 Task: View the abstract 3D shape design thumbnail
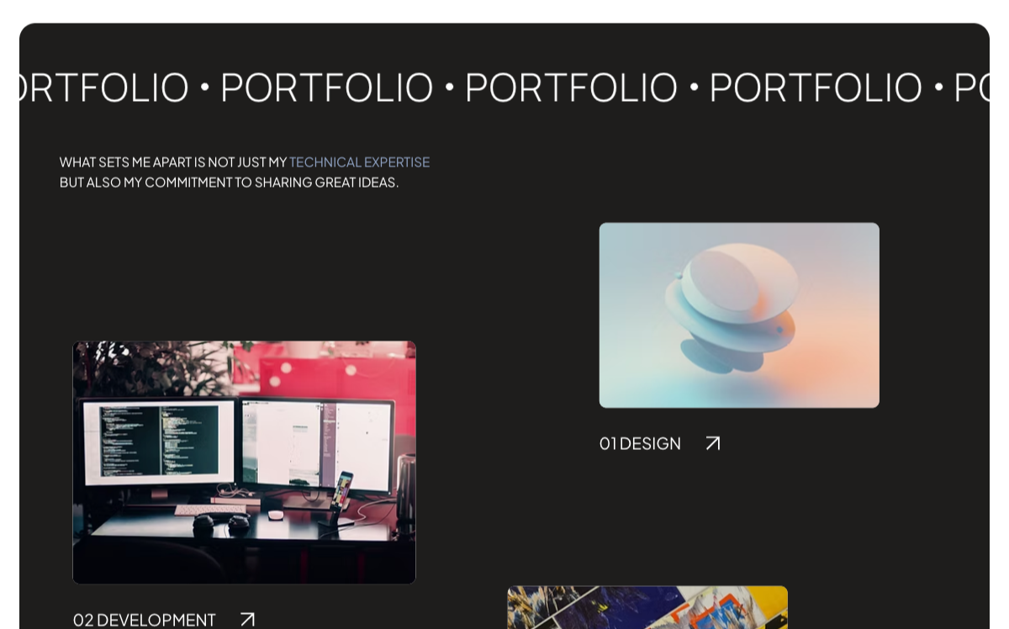click(x=739, y=315)
